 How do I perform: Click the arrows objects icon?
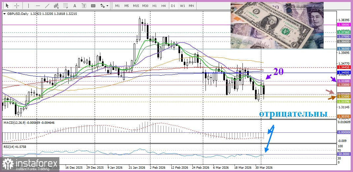coord(103,6)
